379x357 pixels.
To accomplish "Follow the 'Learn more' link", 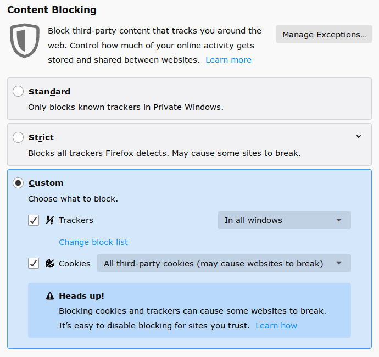I will tap(228, 60).
